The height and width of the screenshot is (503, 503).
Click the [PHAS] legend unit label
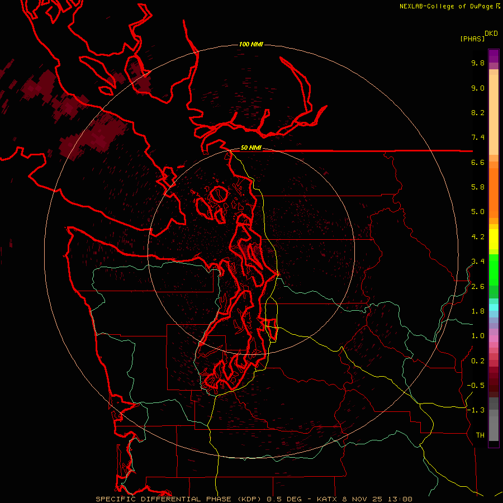472,39
